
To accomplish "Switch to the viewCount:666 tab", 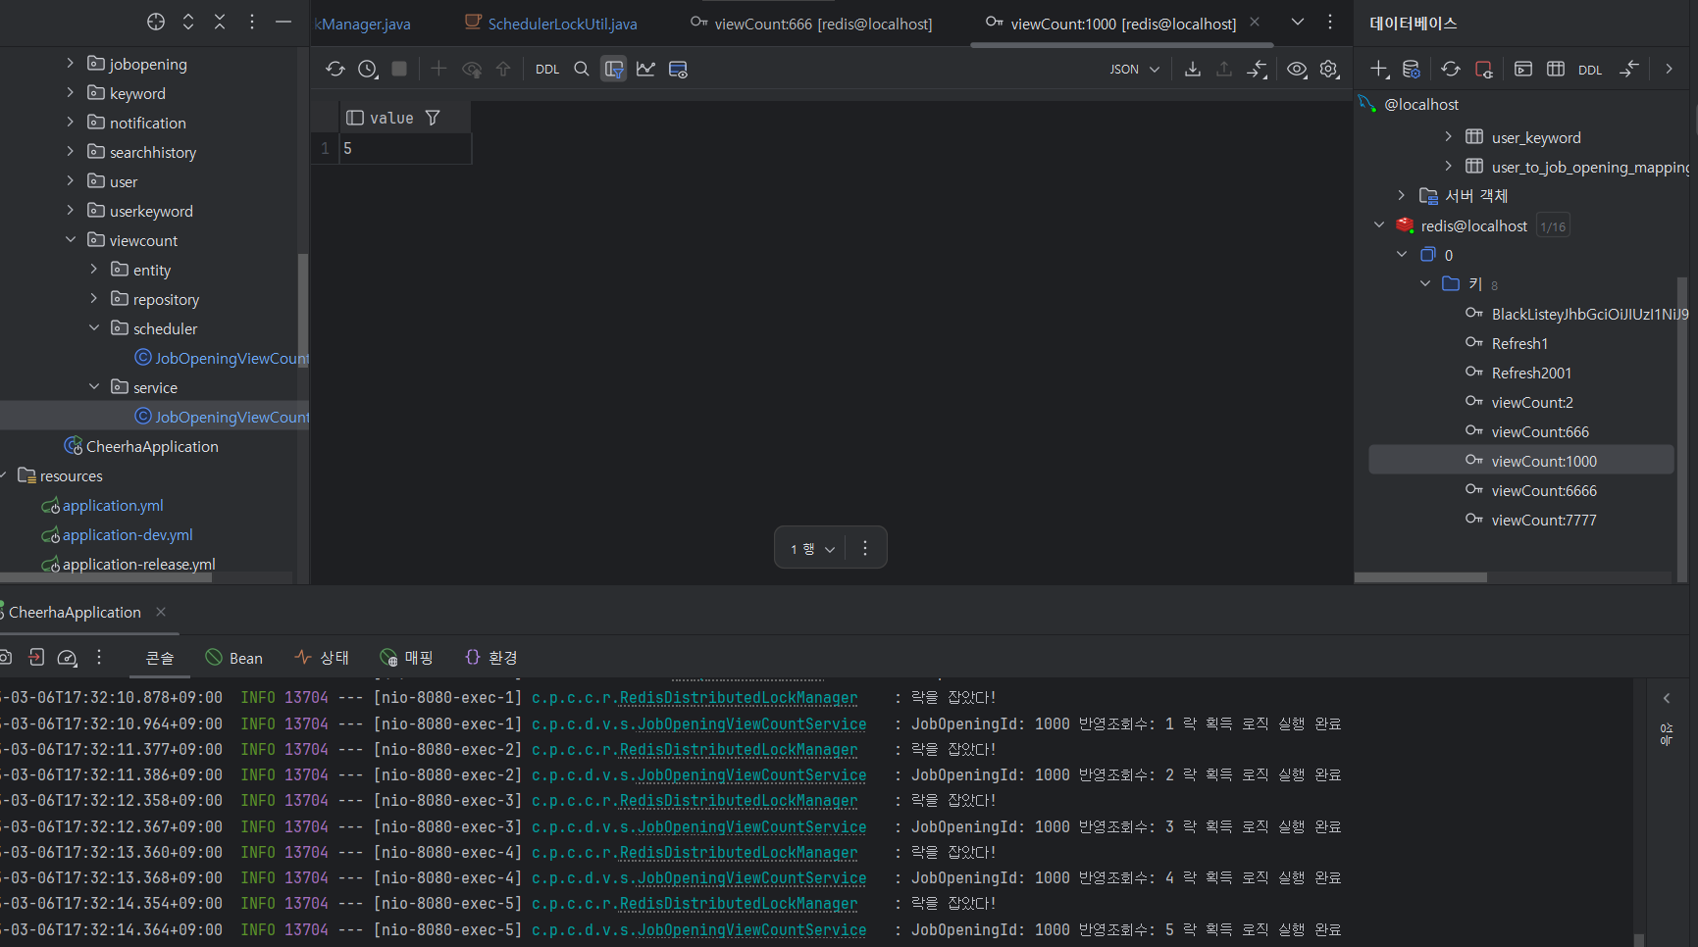I will pos(811,24).
